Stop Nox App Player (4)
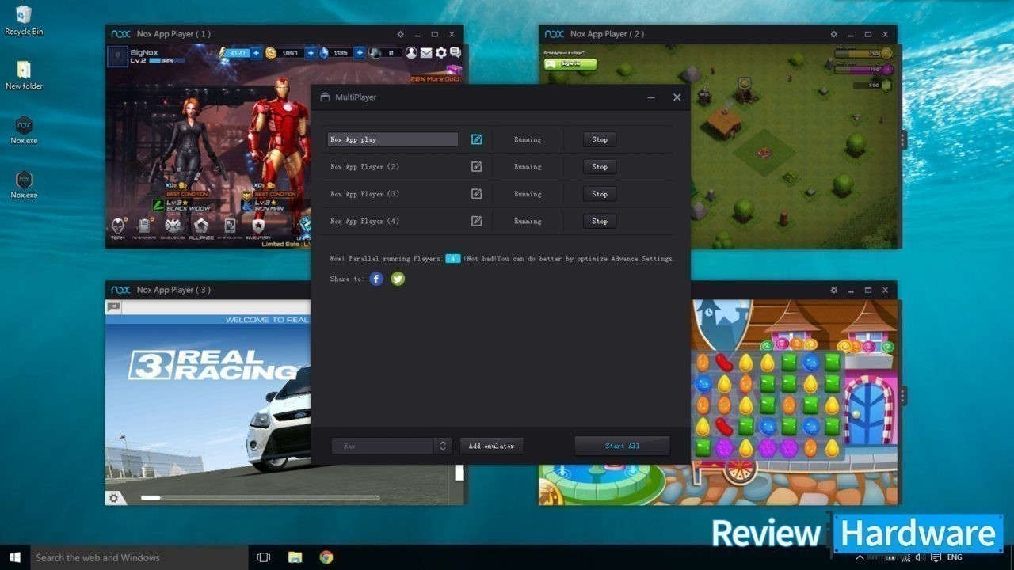This screenshot has width=1014, height=570. click(600, 221)
